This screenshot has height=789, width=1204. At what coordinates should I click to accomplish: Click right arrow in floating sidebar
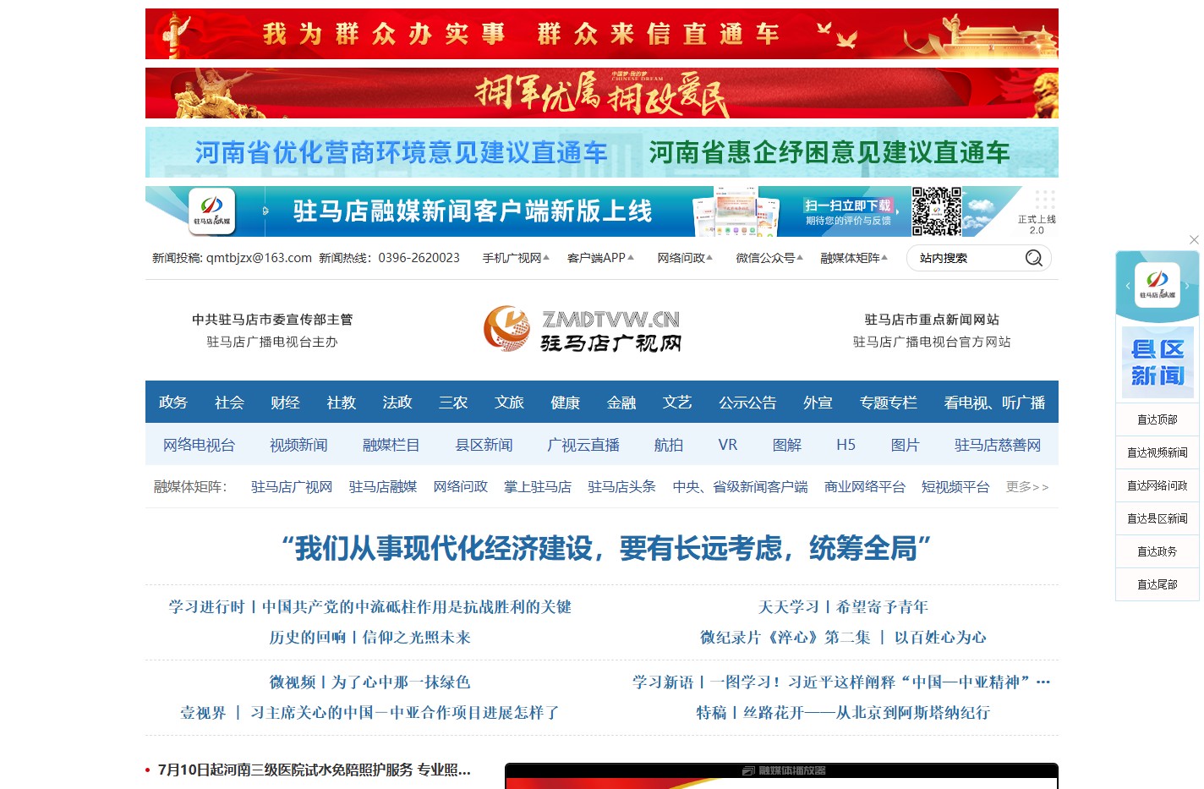[1187, 286]
